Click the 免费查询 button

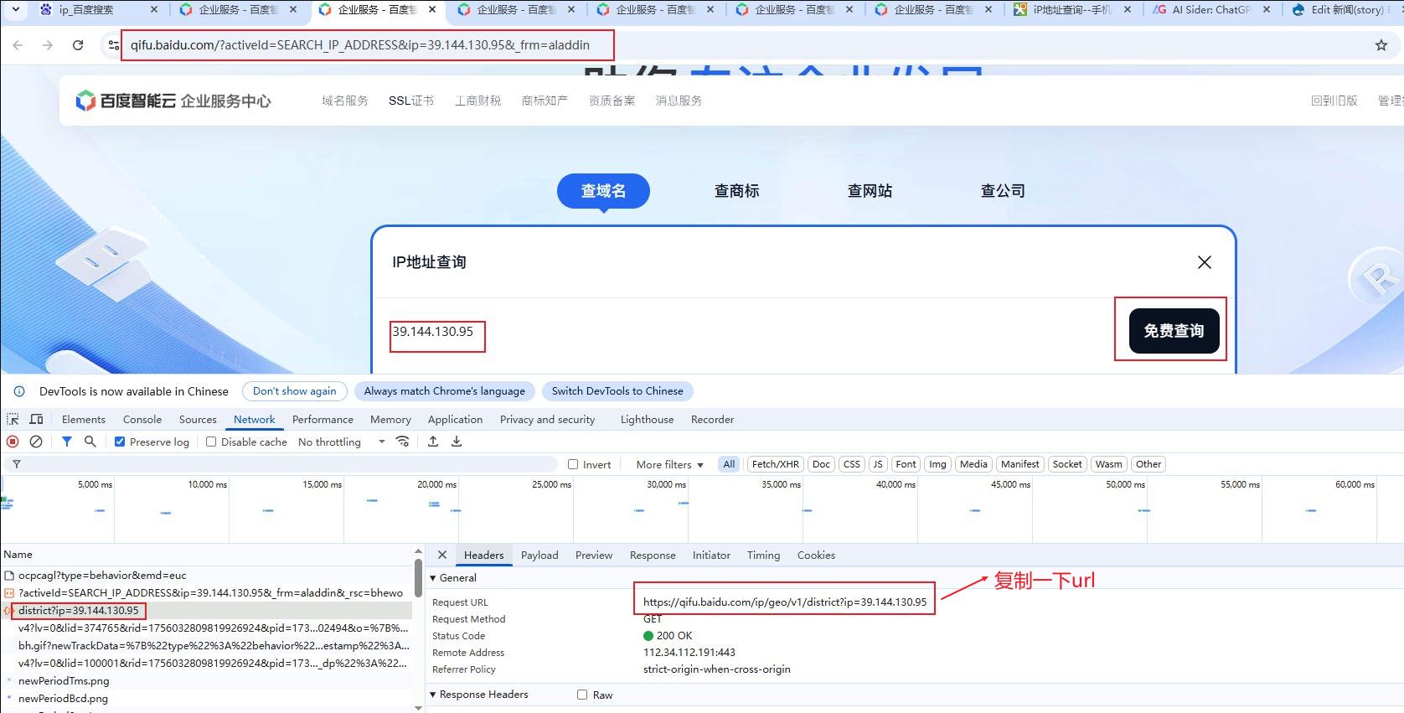pos(1174,331)
